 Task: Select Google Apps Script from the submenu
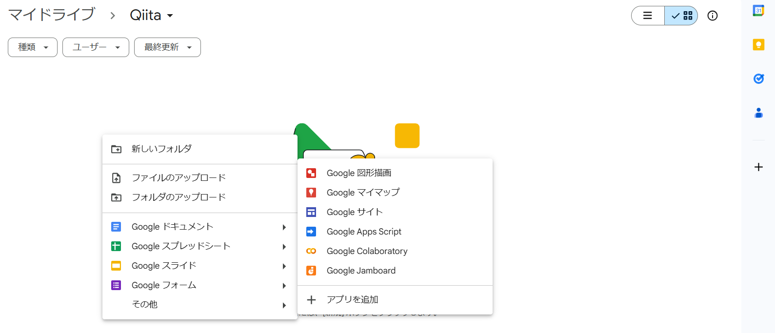point(395,232)
